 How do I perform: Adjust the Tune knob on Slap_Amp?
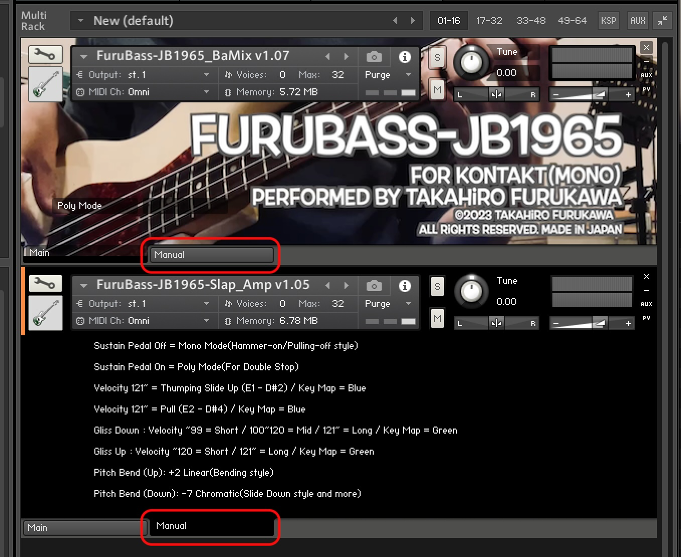pyautogui.click(x=471, y=291)
